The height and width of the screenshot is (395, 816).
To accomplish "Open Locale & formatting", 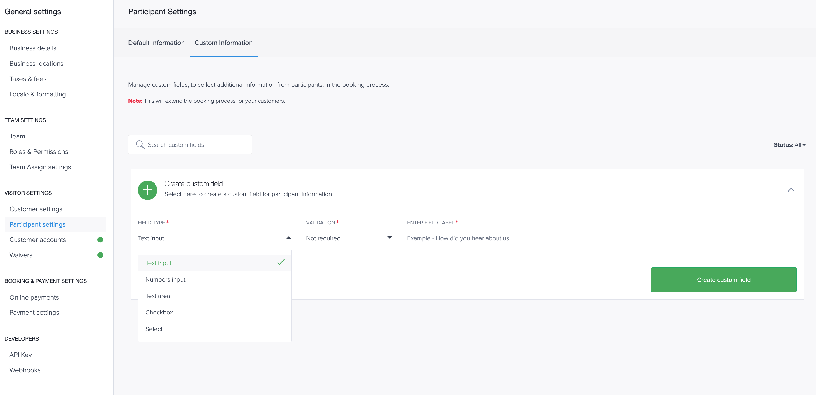I will (38, 94).
